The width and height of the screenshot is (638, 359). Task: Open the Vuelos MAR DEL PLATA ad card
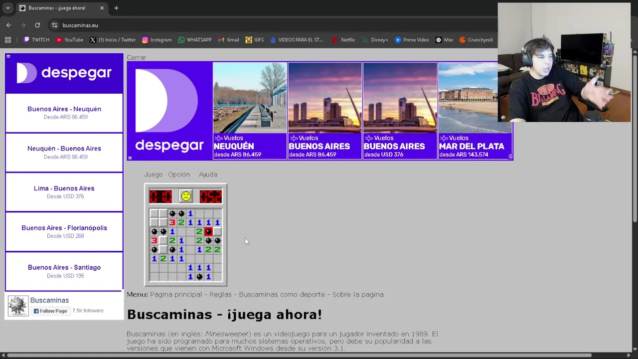[x=475, y=111]
